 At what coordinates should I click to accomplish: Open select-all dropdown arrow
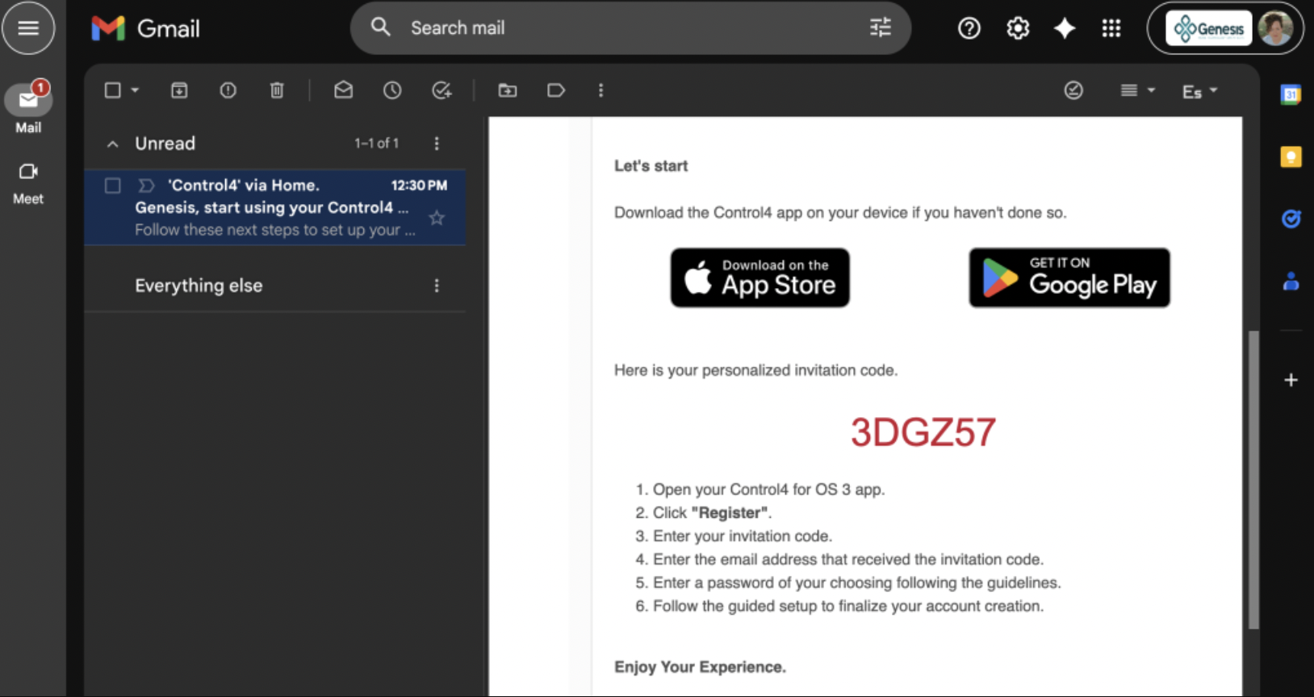point(135,90)
